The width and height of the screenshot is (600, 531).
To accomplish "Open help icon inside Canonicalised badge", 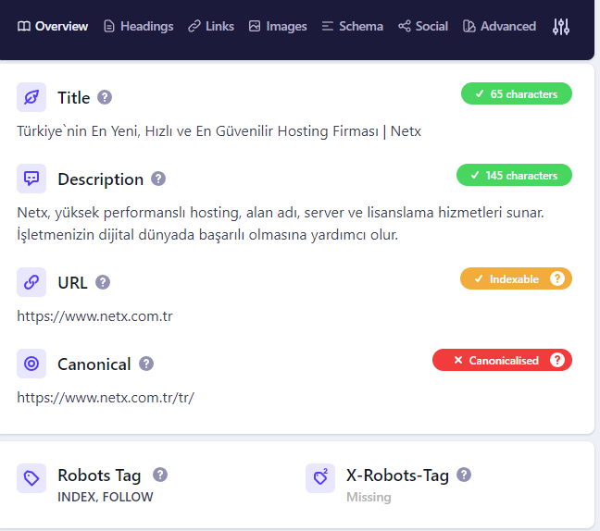I will [x=557, y=360].
